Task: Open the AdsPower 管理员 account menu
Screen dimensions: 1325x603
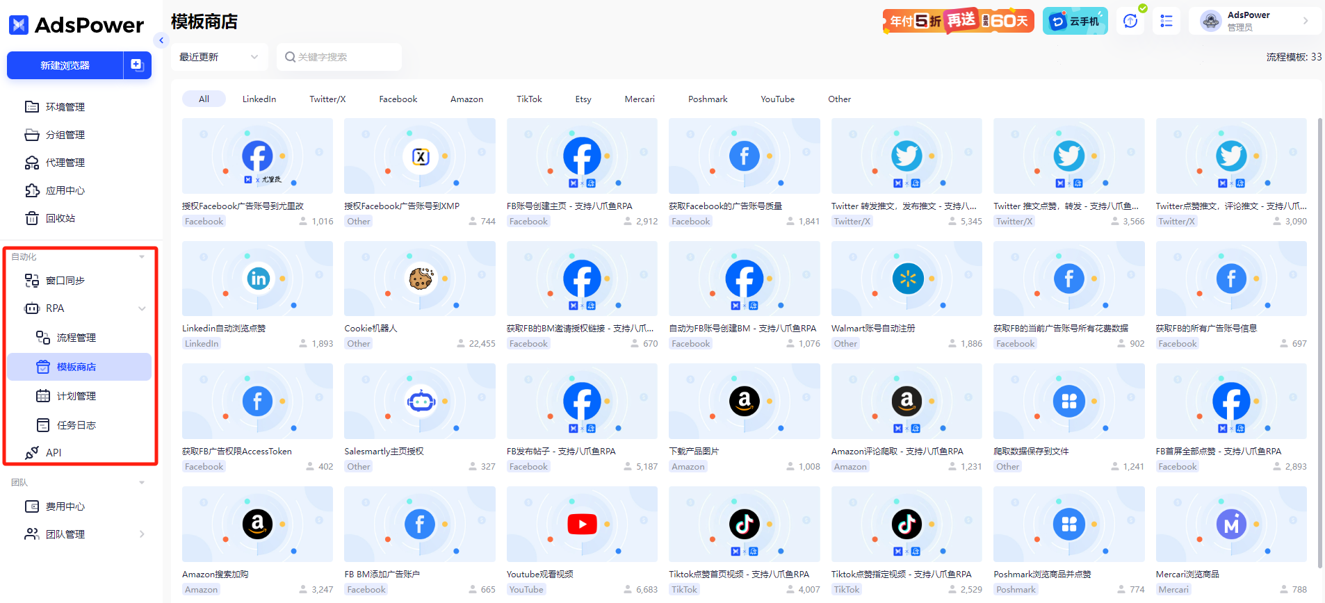Action: click(x=1257, y=21)
